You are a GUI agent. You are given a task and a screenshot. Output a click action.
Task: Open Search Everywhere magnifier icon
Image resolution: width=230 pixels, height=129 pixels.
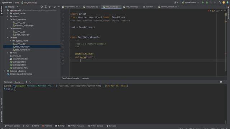click(x=220, y=3)
